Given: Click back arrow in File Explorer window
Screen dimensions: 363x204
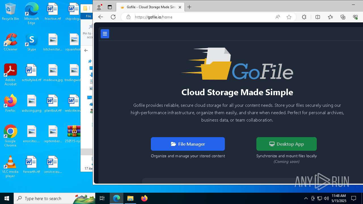Looking at the screenshot, I should (86, 50).
